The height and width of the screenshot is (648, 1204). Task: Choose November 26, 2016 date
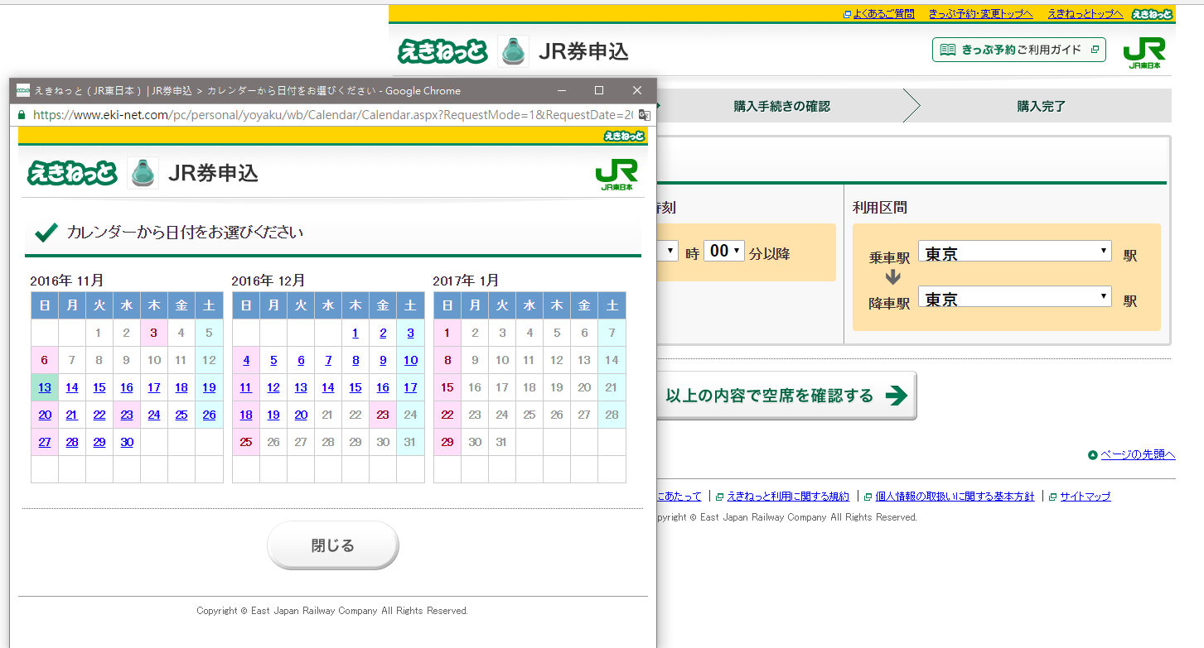(x=209, y=415)
